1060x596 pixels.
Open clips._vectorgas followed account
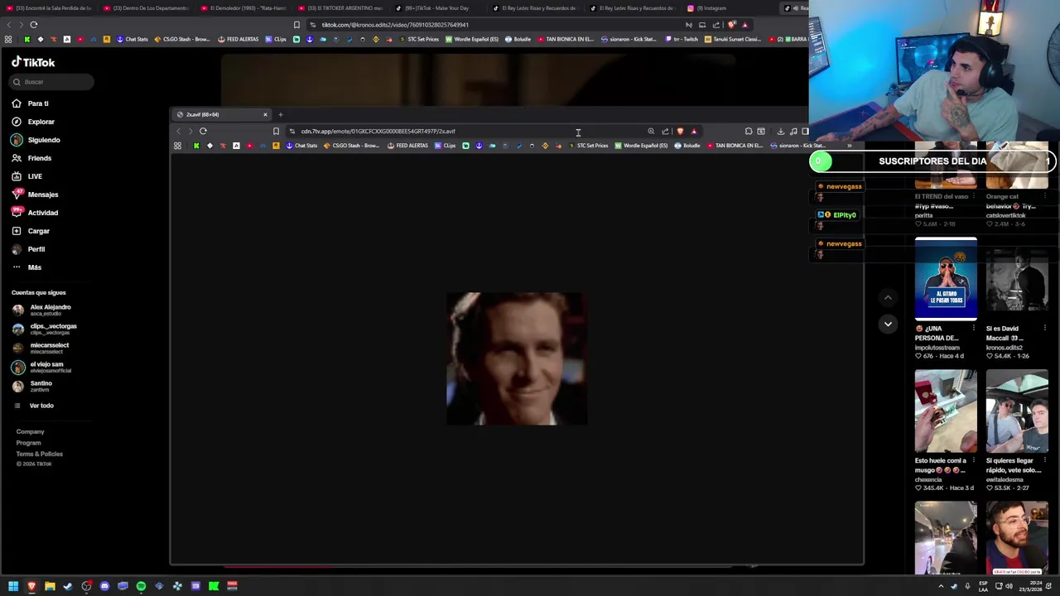tap(45, 329)
